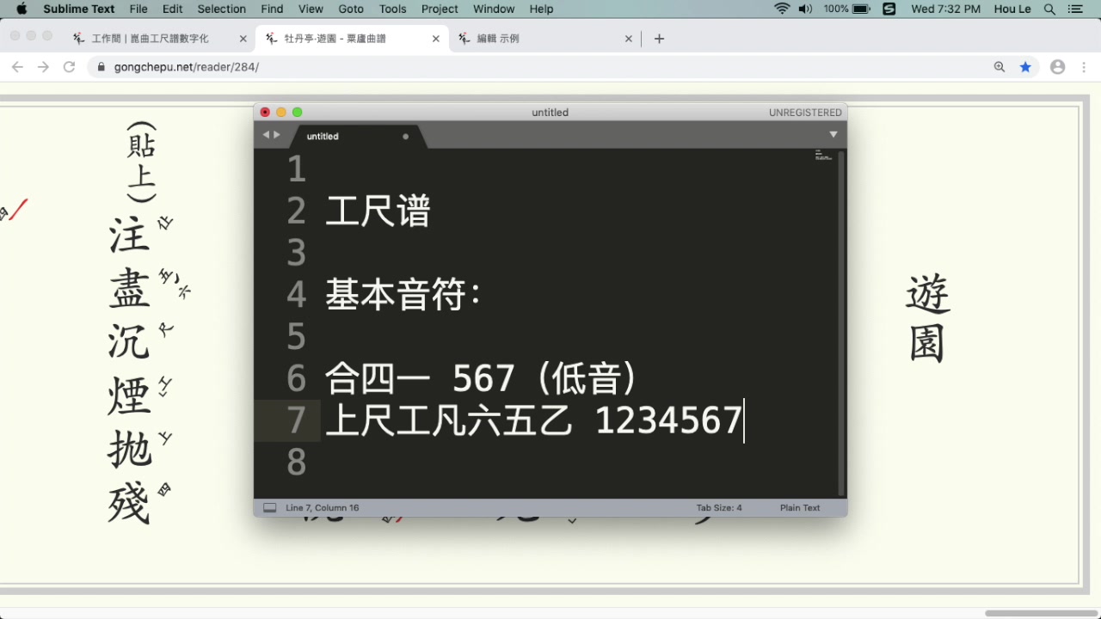The image size is (1101, 619).
Task: Click line number 8 in the gutter
Action: click(297, 463)
